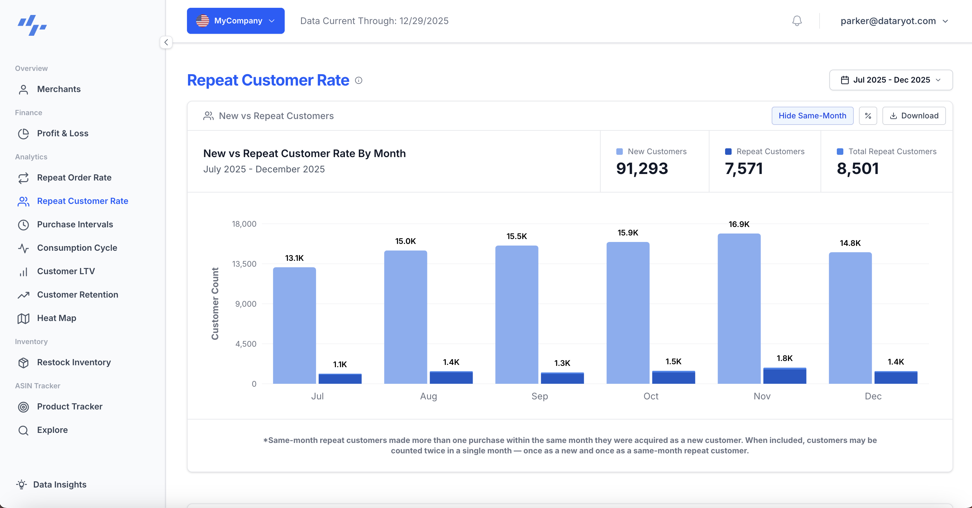Select the Consumption Cycle icon
Image resolution: width=972 pixels, height=508 pixels.
pos(23,248)
